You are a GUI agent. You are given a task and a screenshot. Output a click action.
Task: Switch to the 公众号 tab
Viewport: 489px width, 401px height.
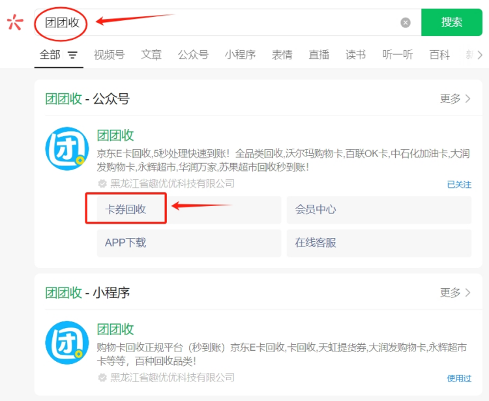[x=193, y=55]
